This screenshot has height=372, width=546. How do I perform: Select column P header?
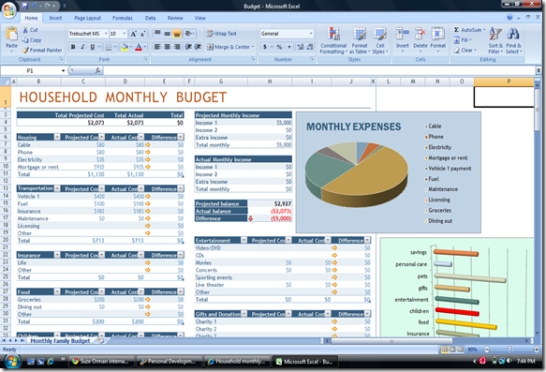(x=509, y=82)
